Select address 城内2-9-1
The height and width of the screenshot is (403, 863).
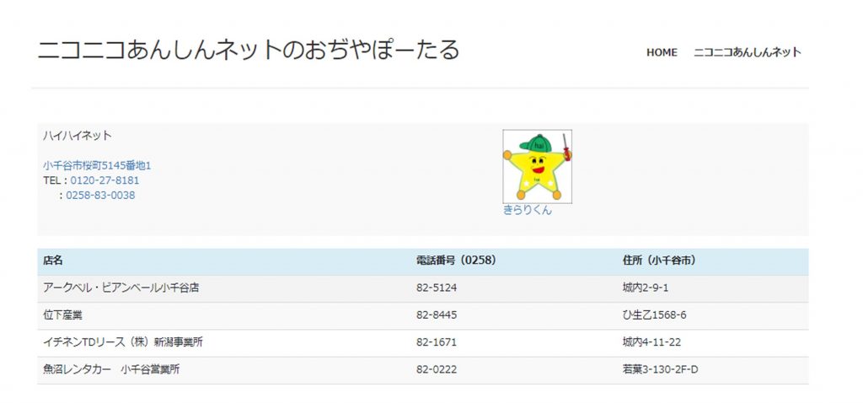pyautogui.click(x=646, y=288)
